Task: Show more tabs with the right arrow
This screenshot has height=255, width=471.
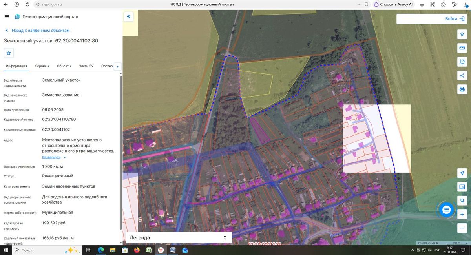Action: pyautogui.click(x=118, y=66)
